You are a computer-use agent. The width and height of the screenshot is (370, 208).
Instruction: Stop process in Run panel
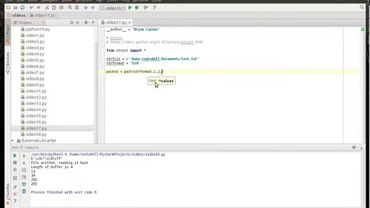(15, 163)
